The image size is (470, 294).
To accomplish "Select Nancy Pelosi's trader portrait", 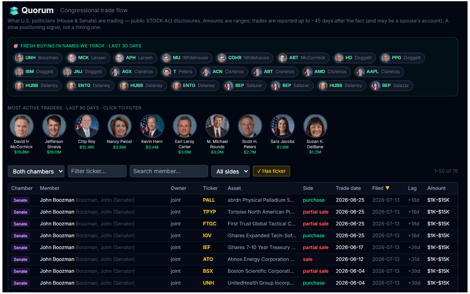I will click(119, 126).
